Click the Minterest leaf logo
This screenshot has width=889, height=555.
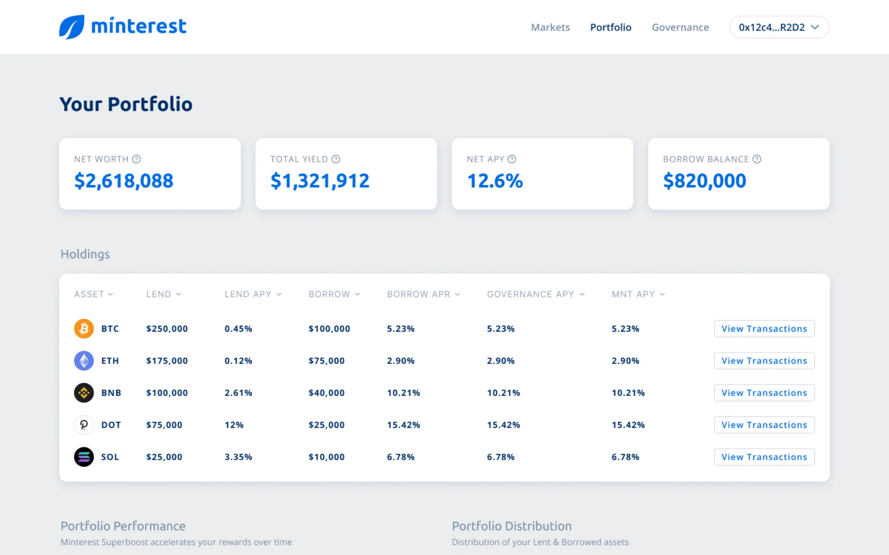[x=72, y=27]
